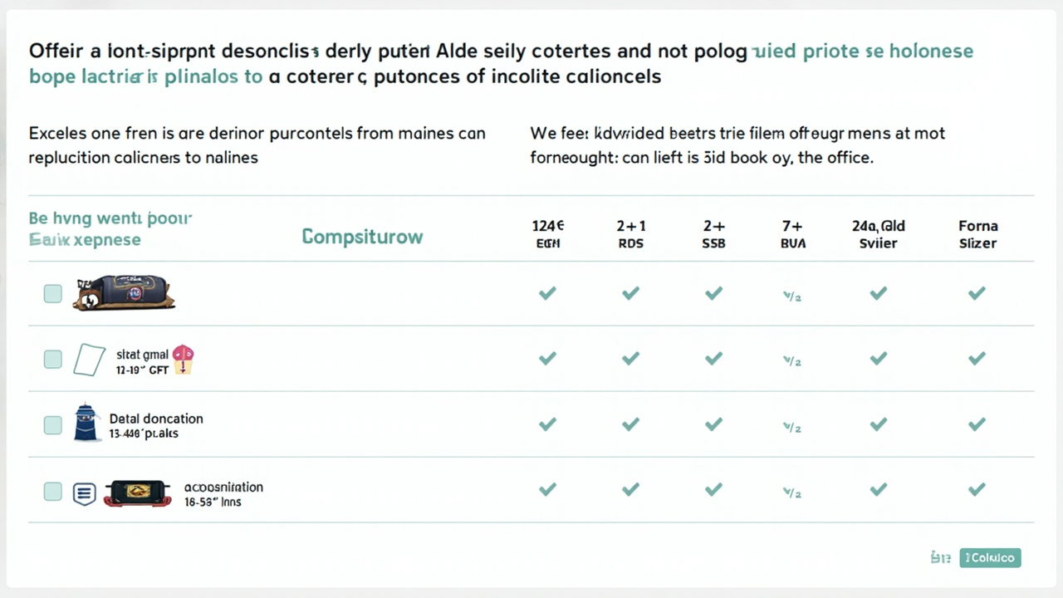The width and height of the screenshot is (1063, 598).
Task: Click the sleeping bag product image
Action: tap(123, 293)
